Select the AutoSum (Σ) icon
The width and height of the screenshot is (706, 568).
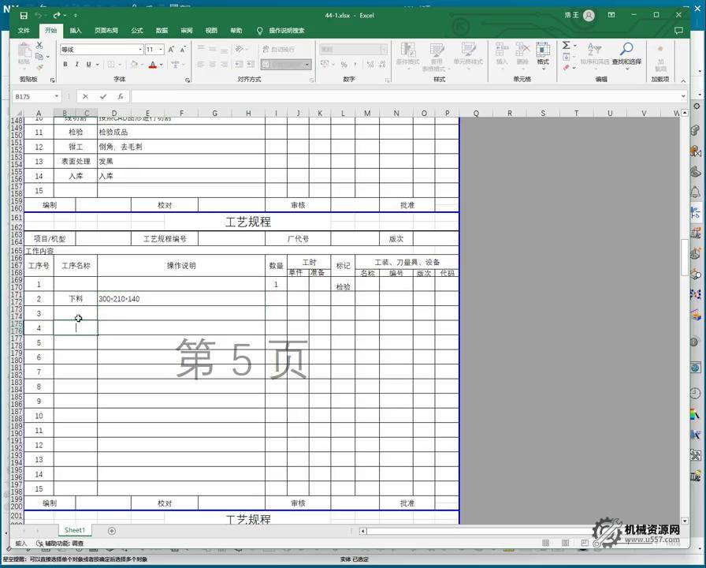click(567, 46)
